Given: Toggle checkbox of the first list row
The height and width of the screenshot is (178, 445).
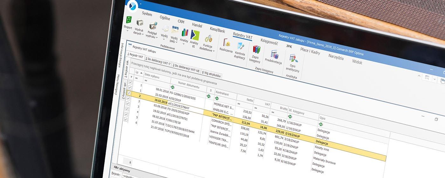Looking at the screenshot, I should click(x=130, y=82).
